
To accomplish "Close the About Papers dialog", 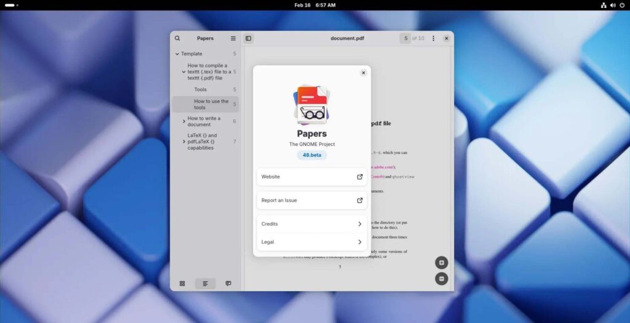I will [x=363, y=73].
